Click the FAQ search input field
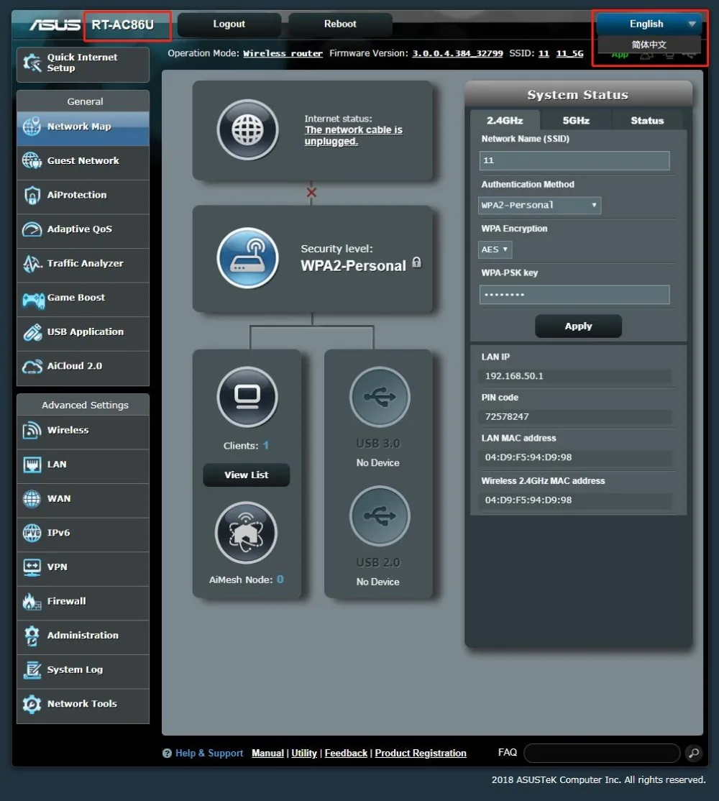Viewport: 719px width, 801px height. (602, 753)
